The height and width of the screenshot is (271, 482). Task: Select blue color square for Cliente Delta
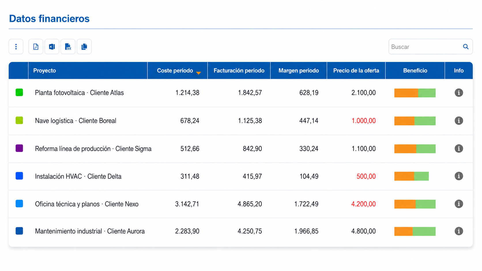pyautogui.click(x=19, y=176)
